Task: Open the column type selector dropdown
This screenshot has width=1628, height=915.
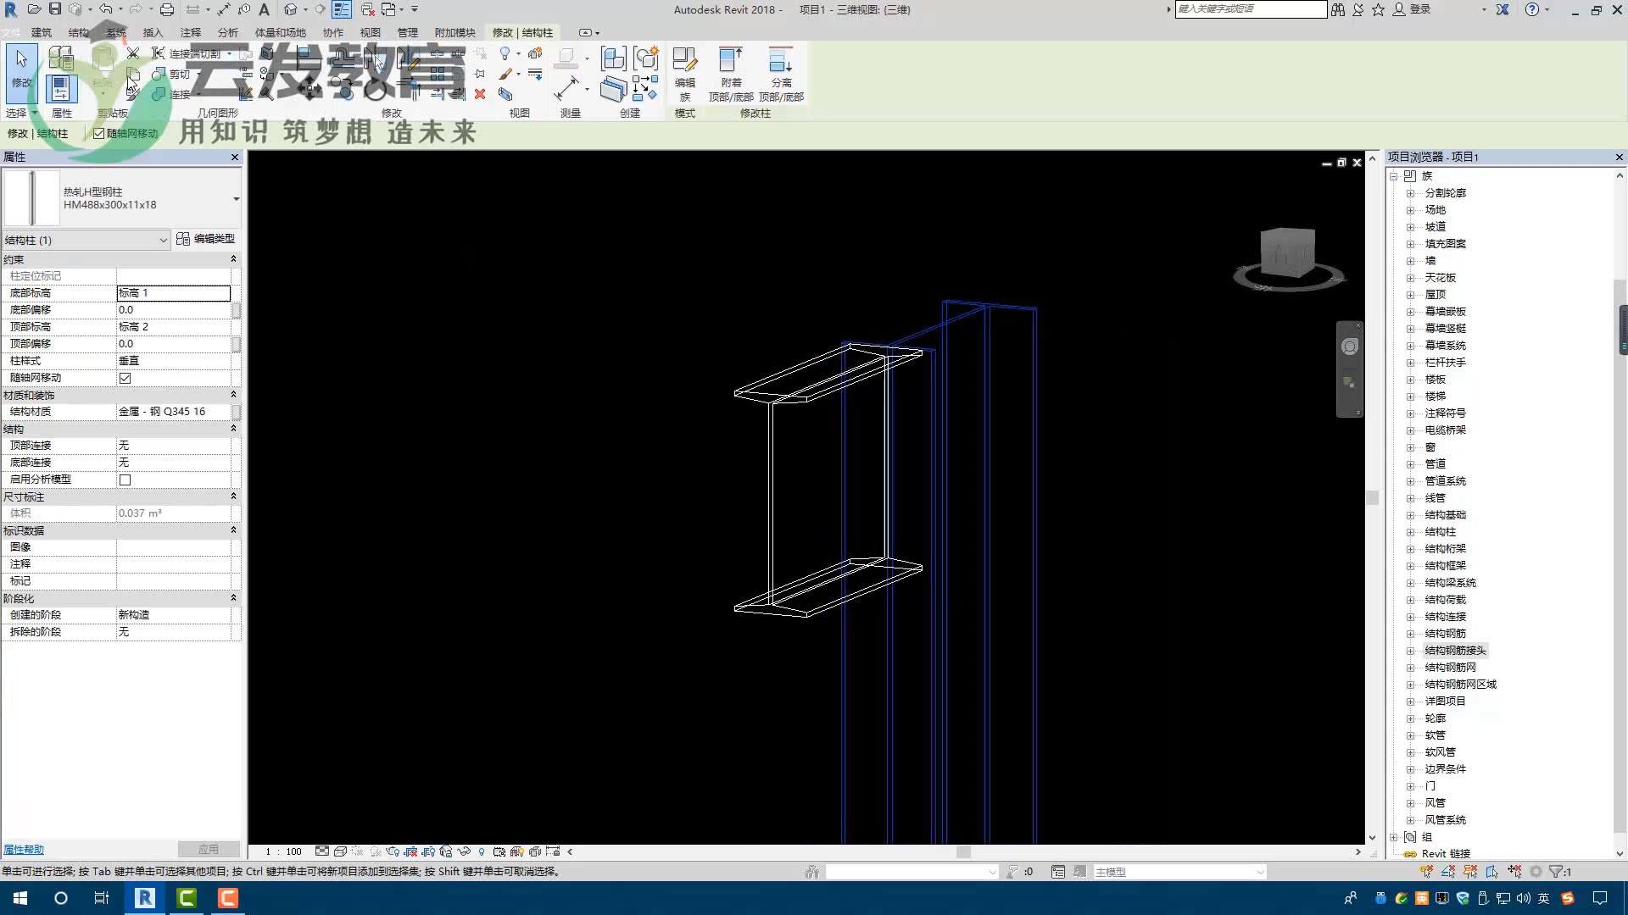Action: pyautogui.click(x=236, y=199)
